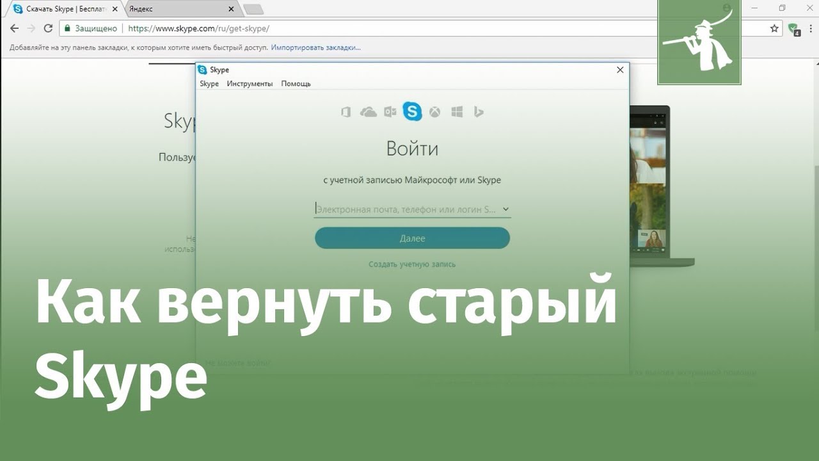
Task: Switch to the Яндекс tab
Action: tap(181, 9)
